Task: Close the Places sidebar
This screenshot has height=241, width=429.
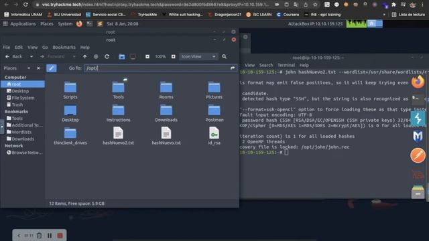Action: (38, 68)
